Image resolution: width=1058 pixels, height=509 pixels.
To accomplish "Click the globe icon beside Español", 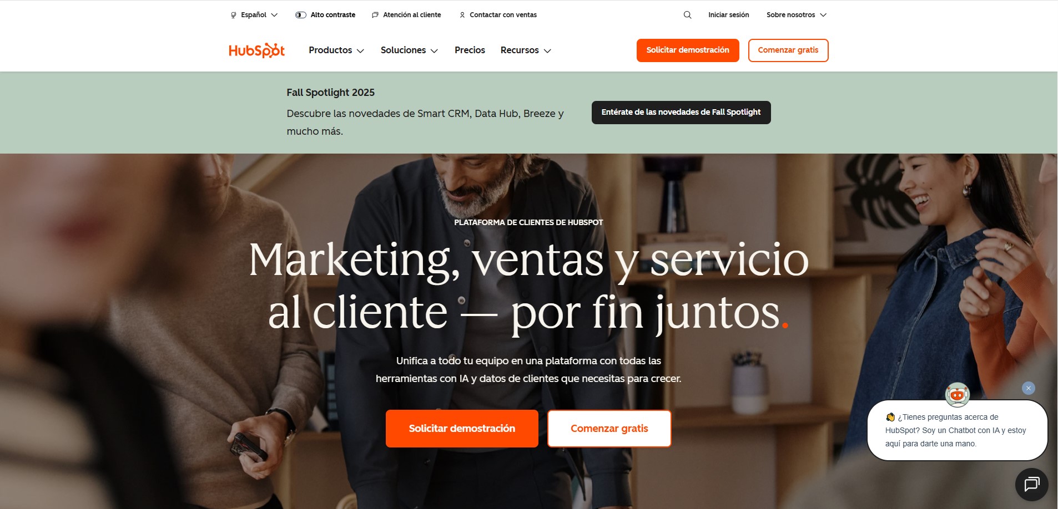I will (x=233, y=15).
